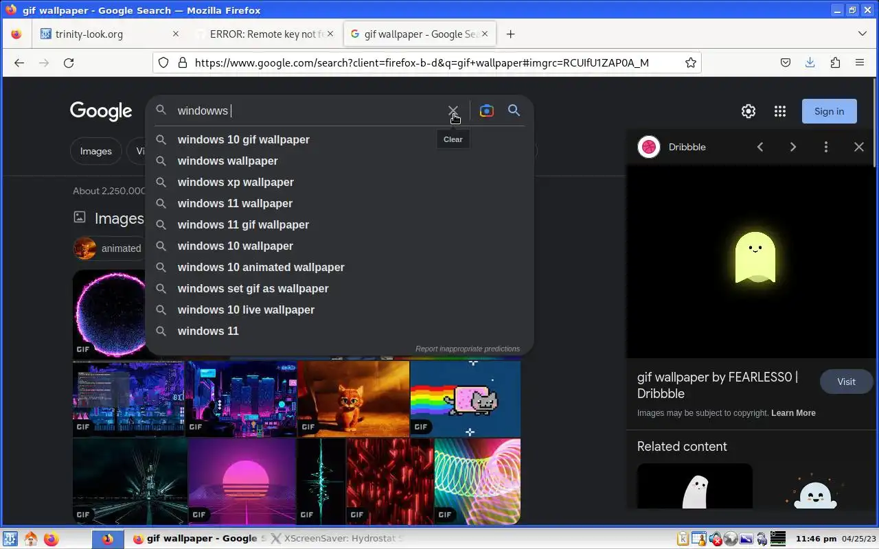The image size is (879, 549).
Task: Open gif wallpaper by FEARLESS0 title link
Action: click(718, 385)
